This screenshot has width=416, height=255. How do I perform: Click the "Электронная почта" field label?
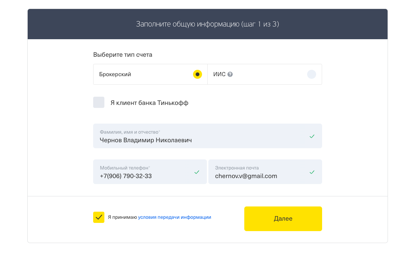pyautogui.click(x=237, y=168)
